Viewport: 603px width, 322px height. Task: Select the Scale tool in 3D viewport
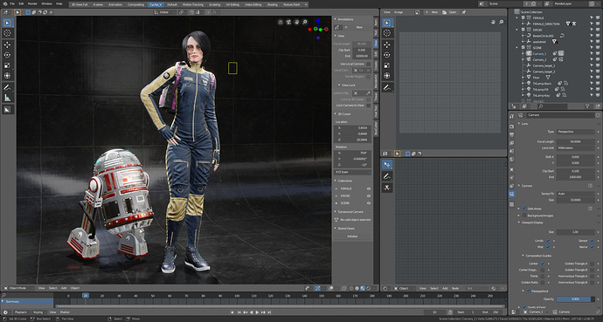(x=7, y=65)
